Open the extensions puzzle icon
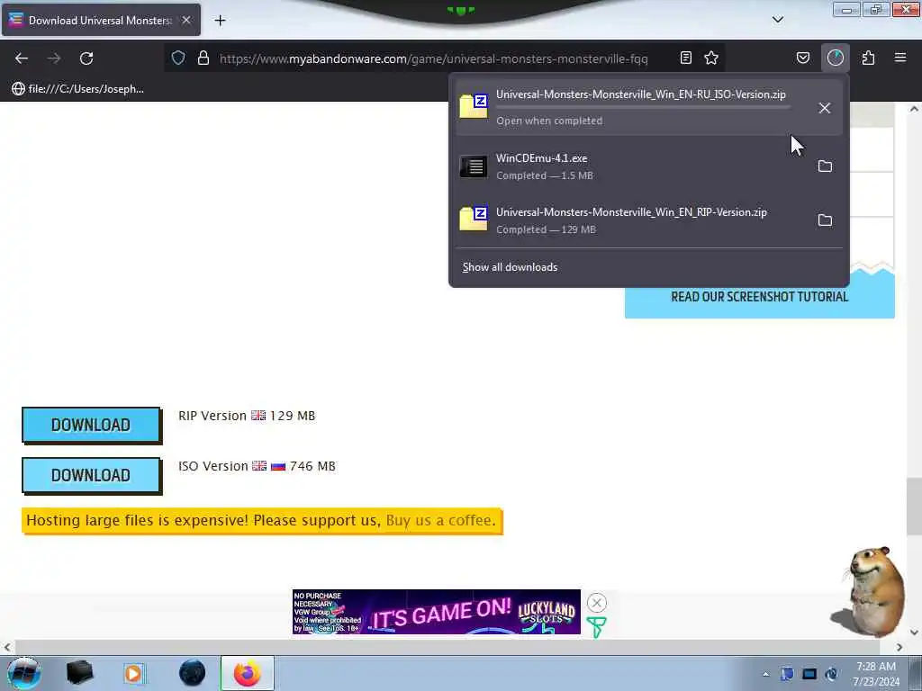This screenshot has height=691, width=922. 868,58
